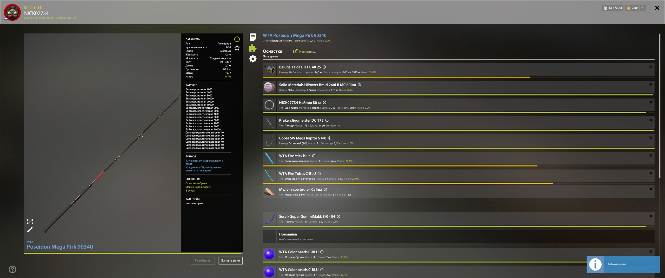Click the WTA Poseidon Mega Pirk 90340 title
Screen dimensions: 665x278
point(295,36)
